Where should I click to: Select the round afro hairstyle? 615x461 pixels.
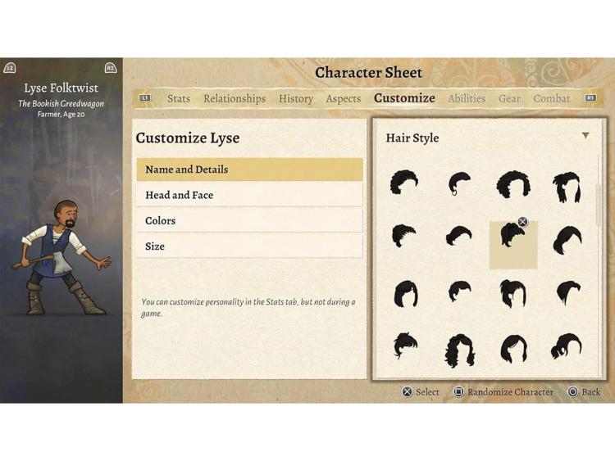click(513, 184)
